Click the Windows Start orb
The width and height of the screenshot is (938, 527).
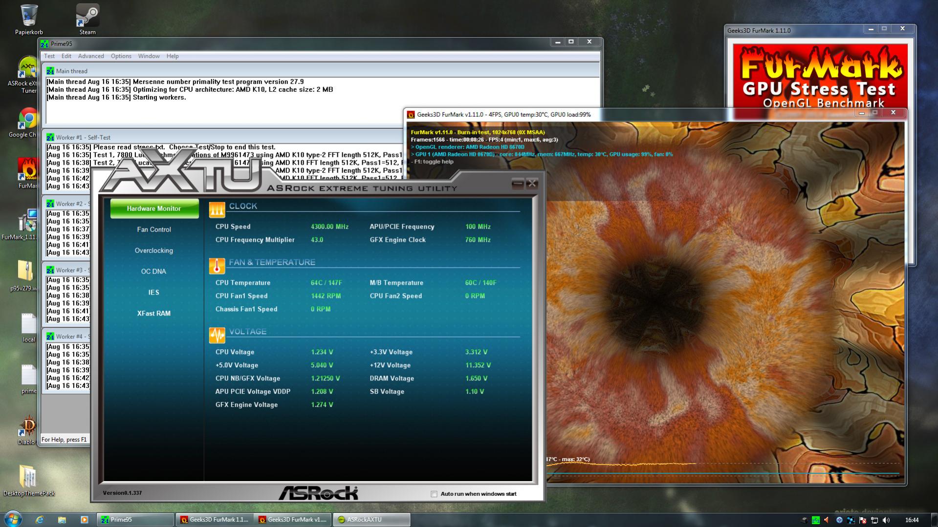click(x=13, y=519)
